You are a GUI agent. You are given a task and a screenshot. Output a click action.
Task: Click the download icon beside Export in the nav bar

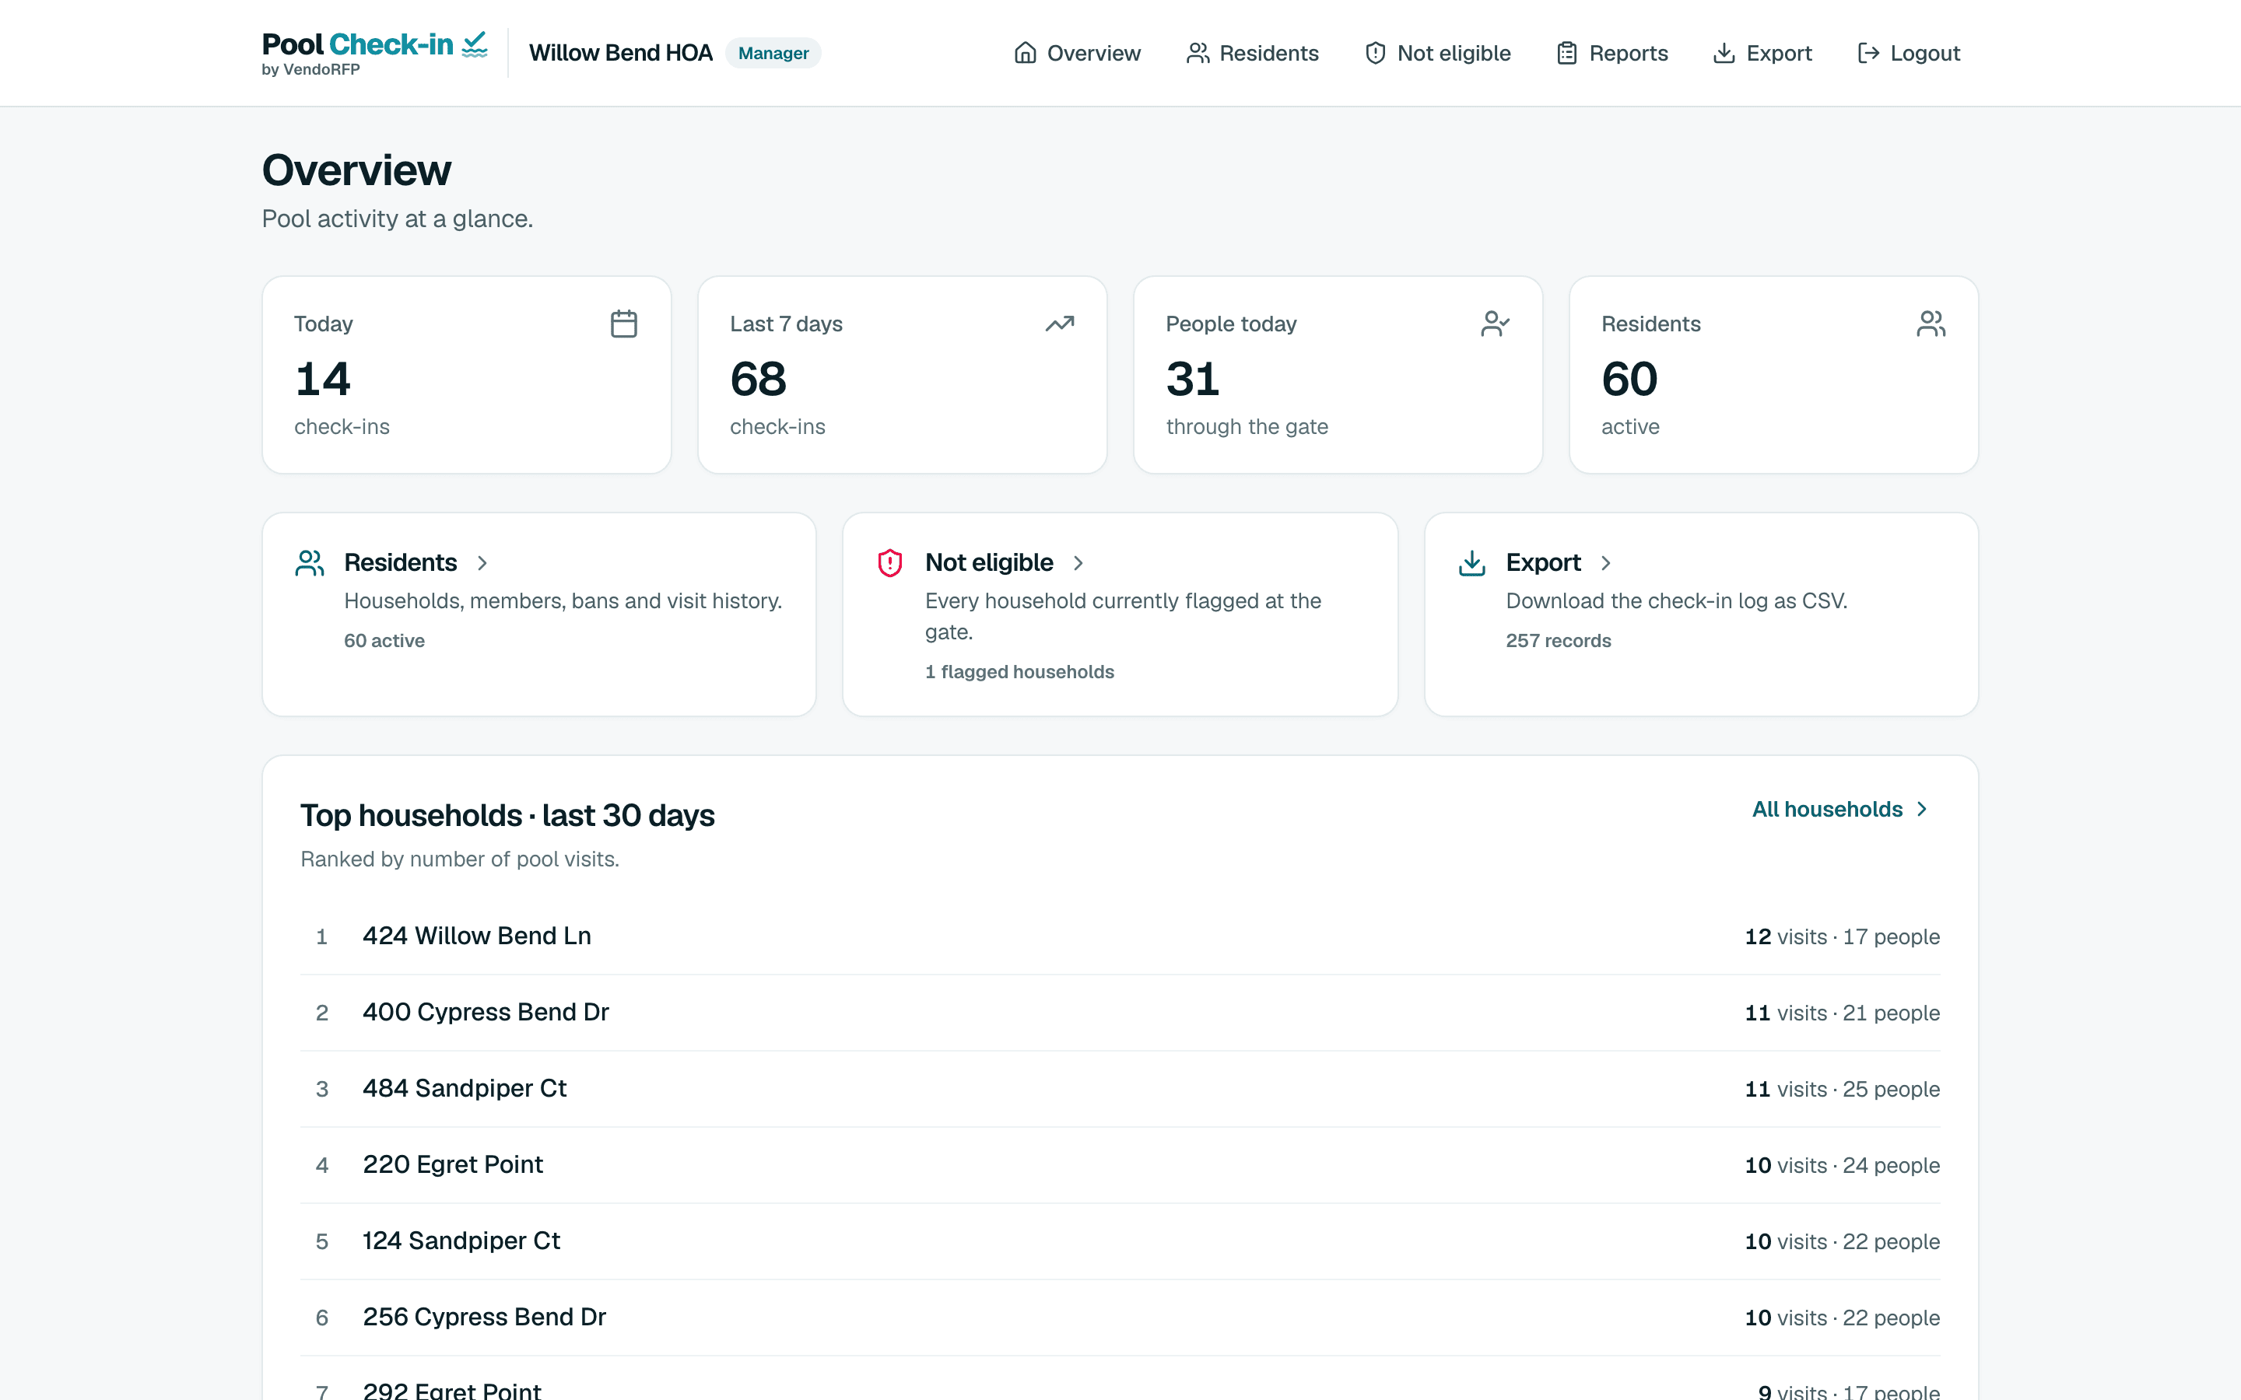click(1724, 53)
